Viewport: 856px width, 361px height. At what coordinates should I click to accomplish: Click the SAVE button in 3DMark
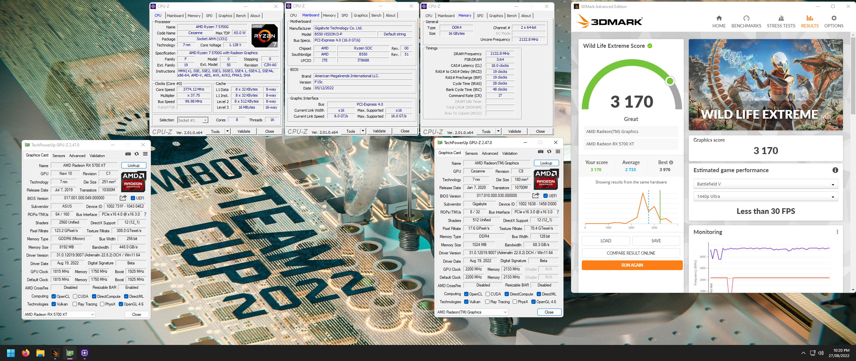click(x=656, y=241)
